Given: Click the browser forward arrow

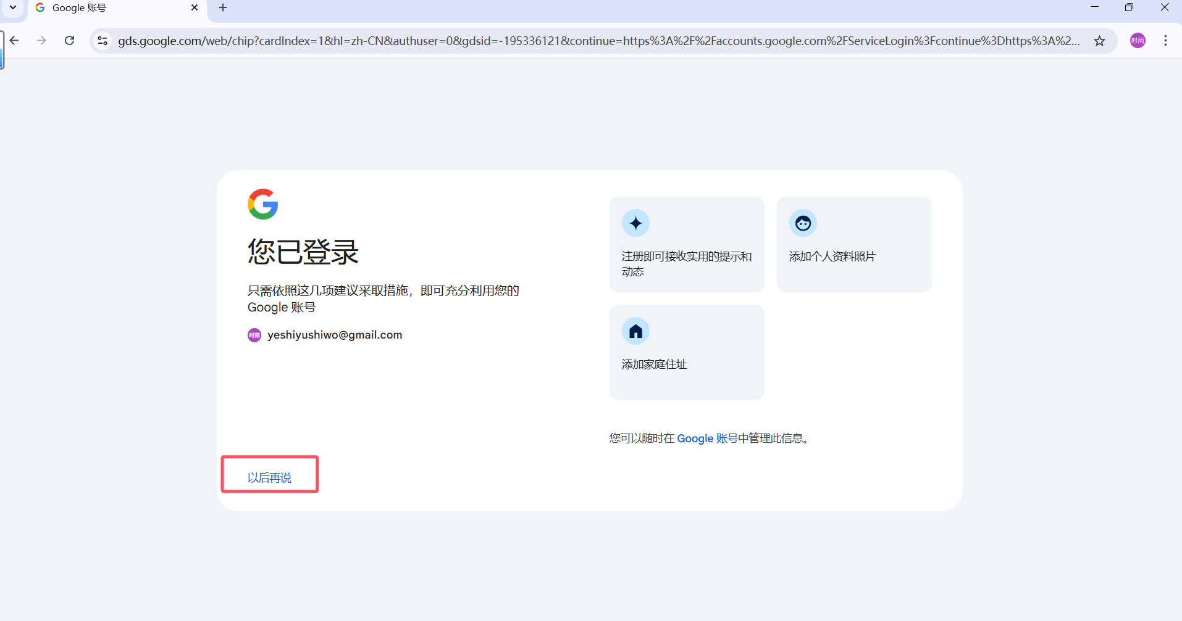Looking at the screenshot, I should click(41, 41).
